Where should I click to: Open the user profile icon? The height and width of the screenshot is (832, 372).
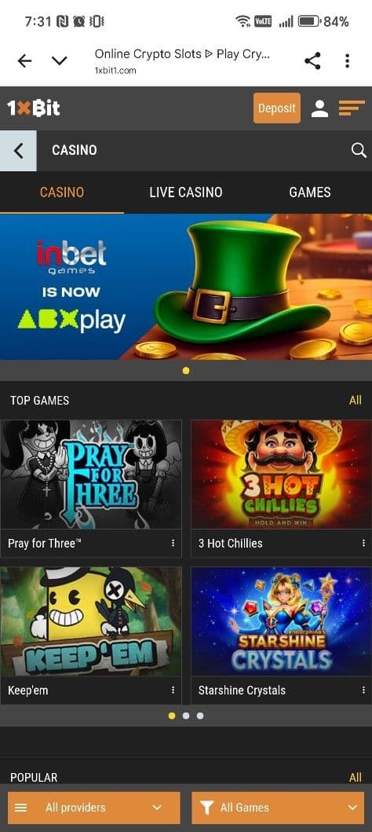tap(319, 108)
